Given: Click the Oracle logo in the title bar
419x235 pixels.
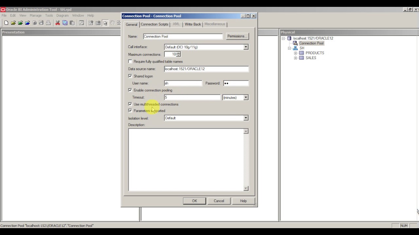Looking at the screenshot, I should tap(3, 10).
